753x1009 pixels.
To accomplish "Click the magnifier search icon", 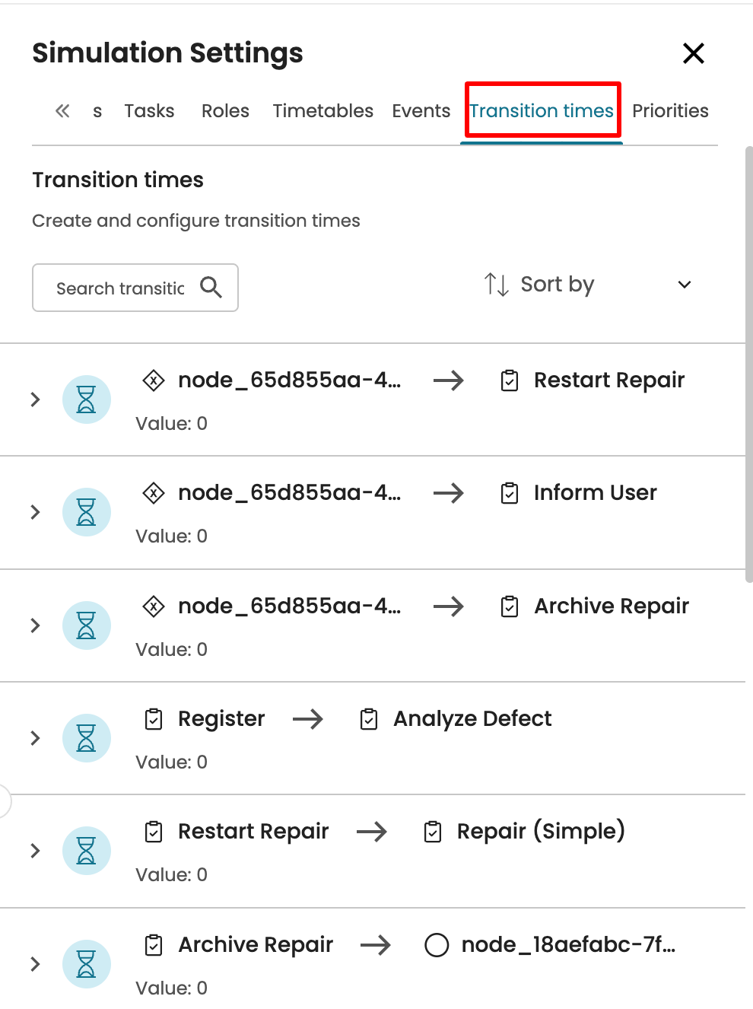I will click(211, 288).
